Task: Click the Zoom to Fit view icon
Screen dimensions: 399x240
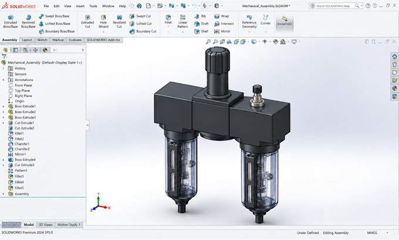Action: click(208, 42)
